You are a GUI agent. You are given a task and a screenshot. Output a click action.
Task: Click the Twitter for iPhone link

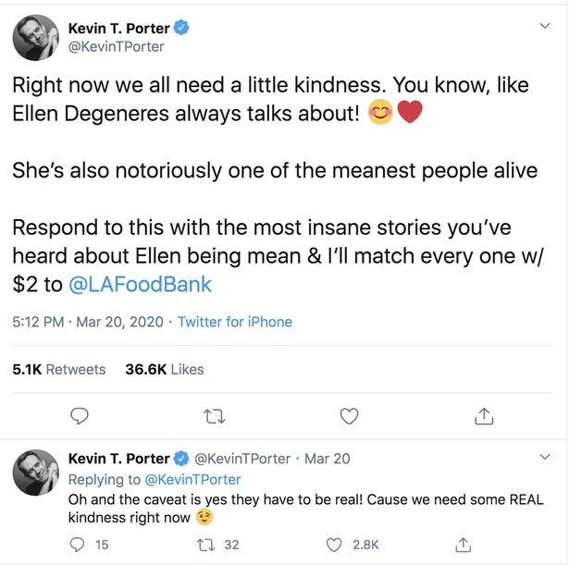coord(235,322)
